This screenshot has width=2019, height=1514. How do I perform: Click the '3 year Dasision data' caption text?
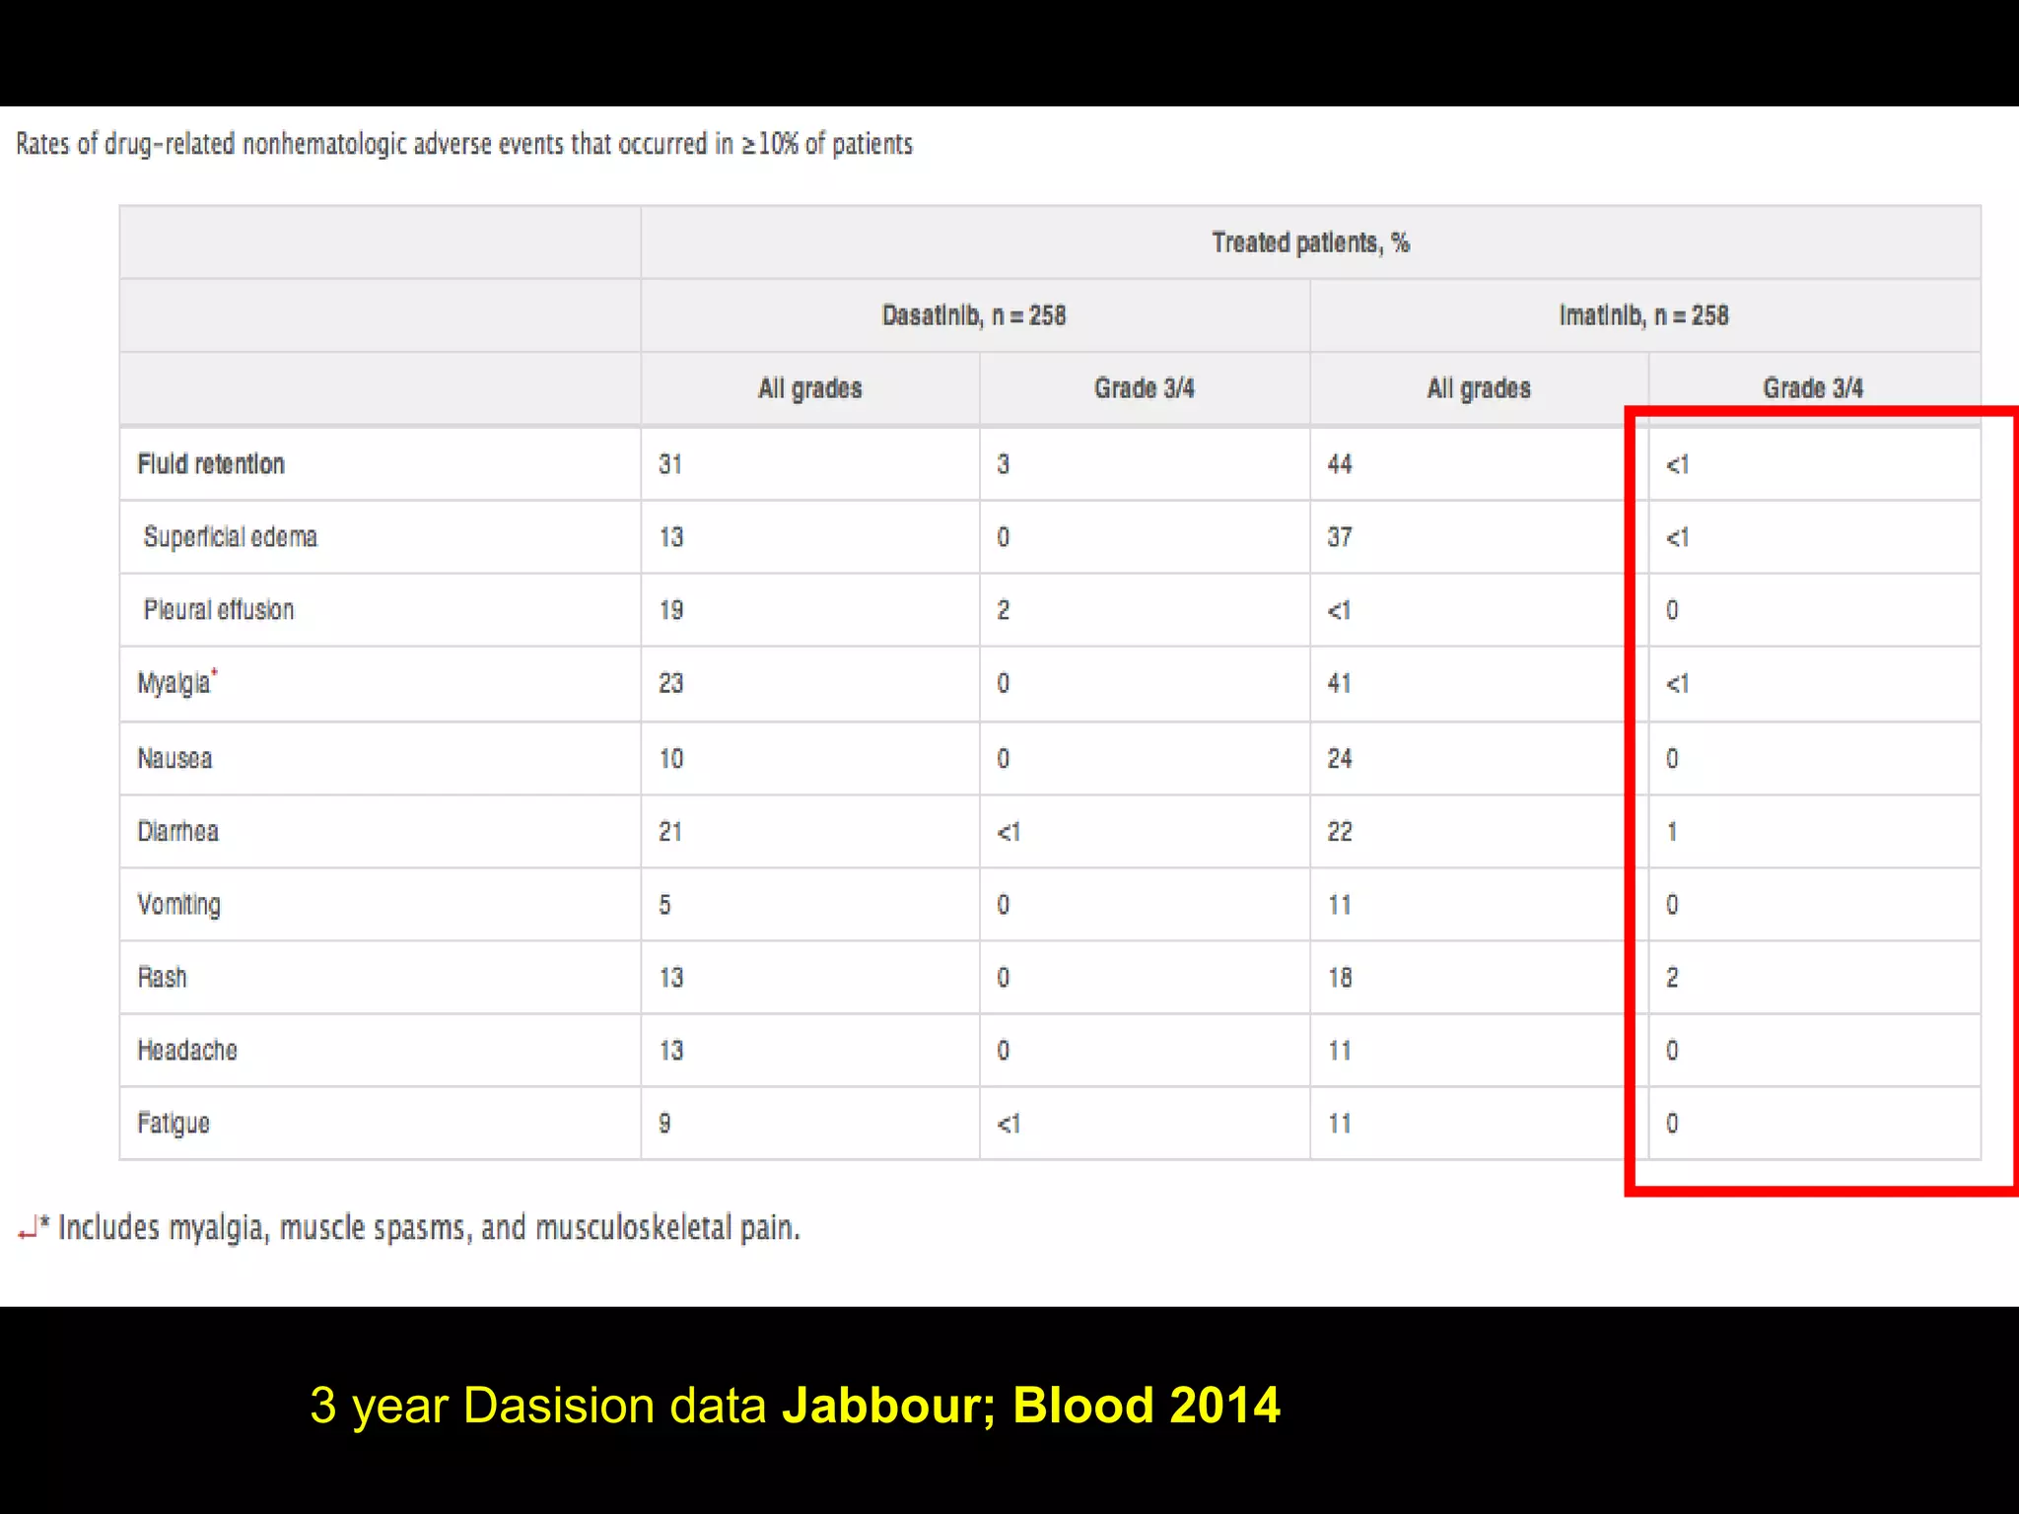[x=538, y=1406]
